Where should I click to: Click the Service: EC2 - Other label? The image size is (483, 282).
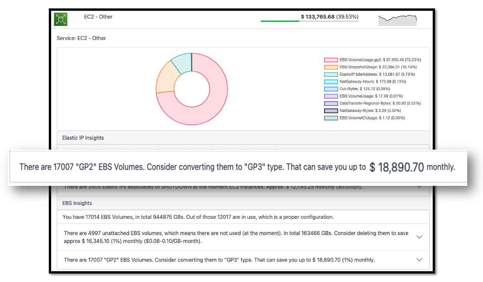[81, 38]
